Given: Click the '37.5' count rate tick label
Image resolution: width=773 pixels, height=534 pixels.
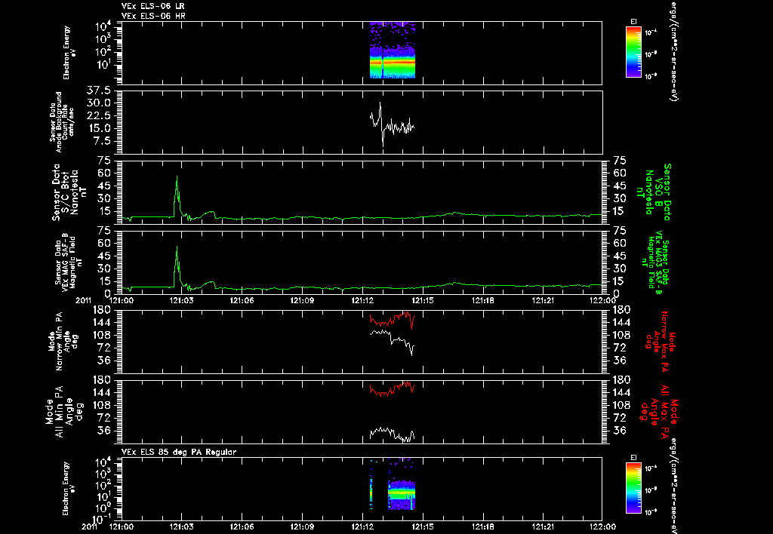Looking at the screenshot, I should (x=100, y=91).
